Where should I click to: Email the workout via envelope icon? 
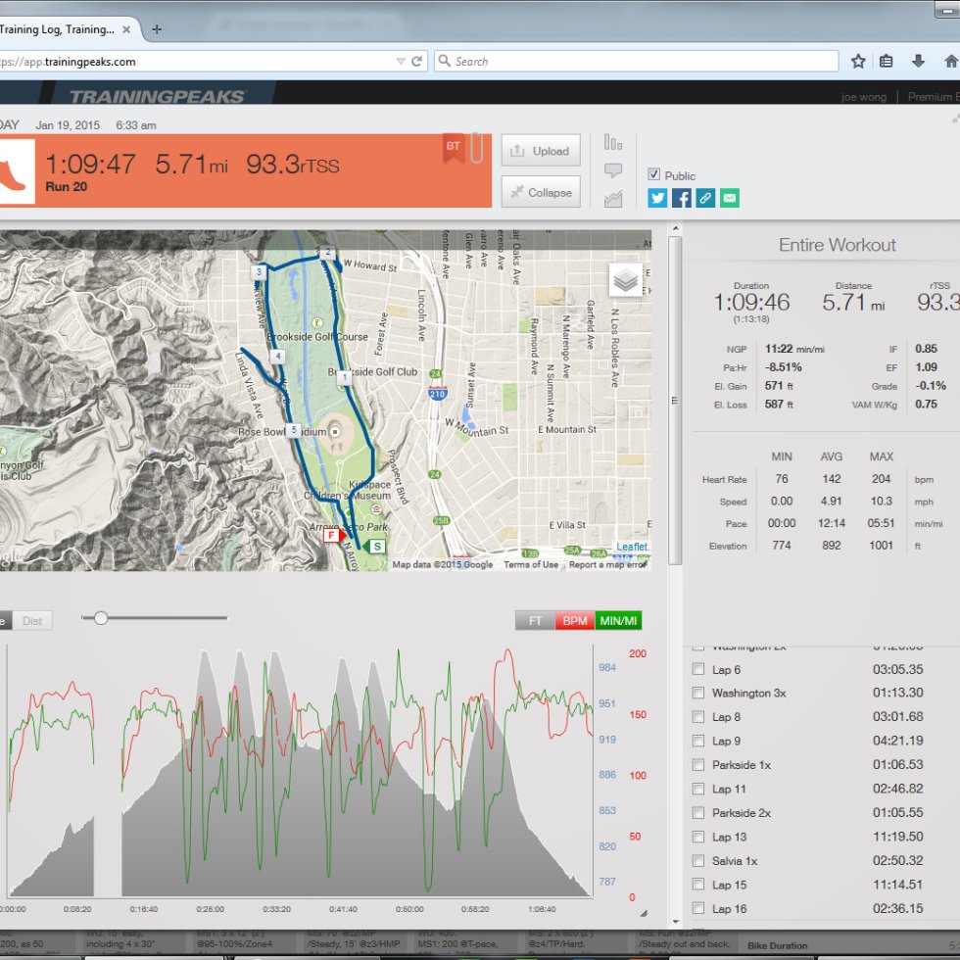pyautogui.click(x=730, y=198)
